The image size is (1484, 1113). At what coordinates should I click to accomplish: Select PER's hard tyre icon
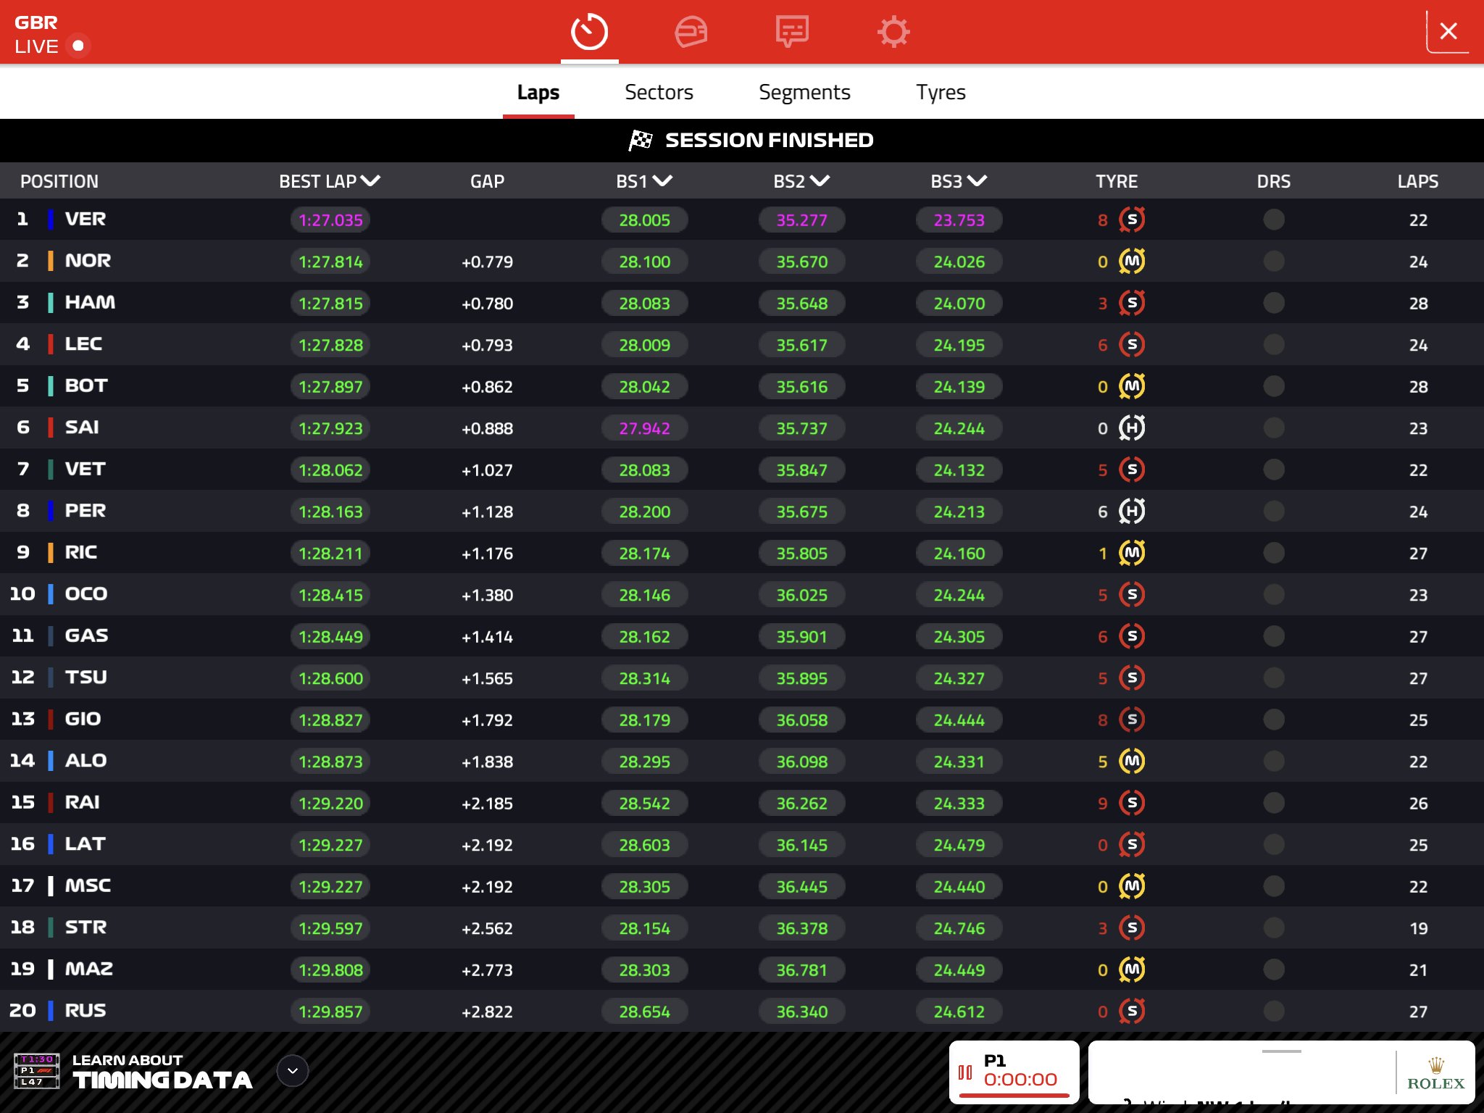(x=1132, y=512)
